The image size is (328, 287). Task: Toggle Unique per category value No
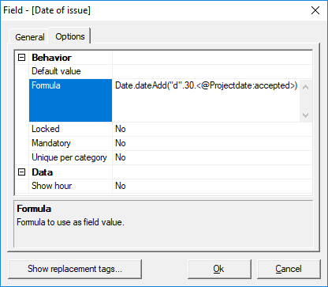point(212,157)
